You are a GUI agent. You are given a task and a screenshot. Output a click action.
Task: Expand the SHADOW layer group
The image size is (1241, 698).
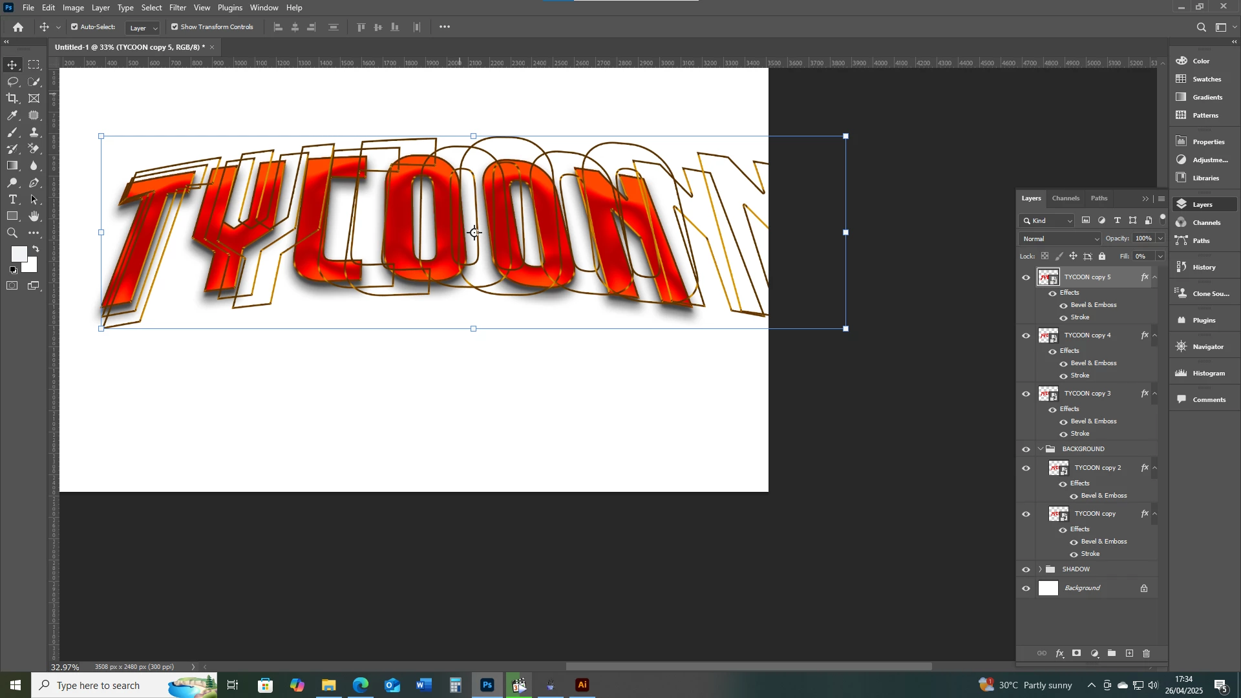[1040, 569]
